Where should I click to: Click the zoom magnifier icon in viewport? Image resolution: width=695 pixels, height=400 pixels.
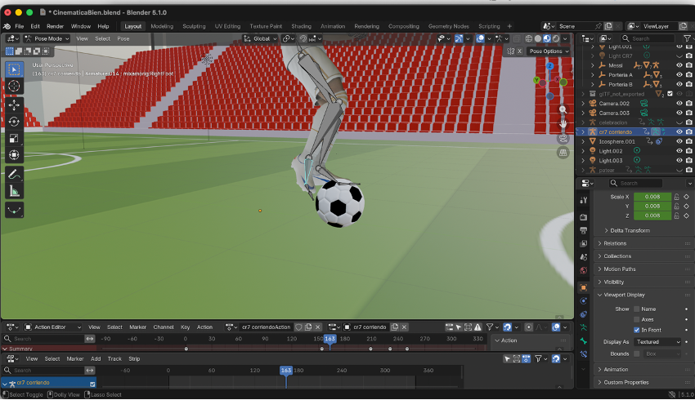point(563,109)
